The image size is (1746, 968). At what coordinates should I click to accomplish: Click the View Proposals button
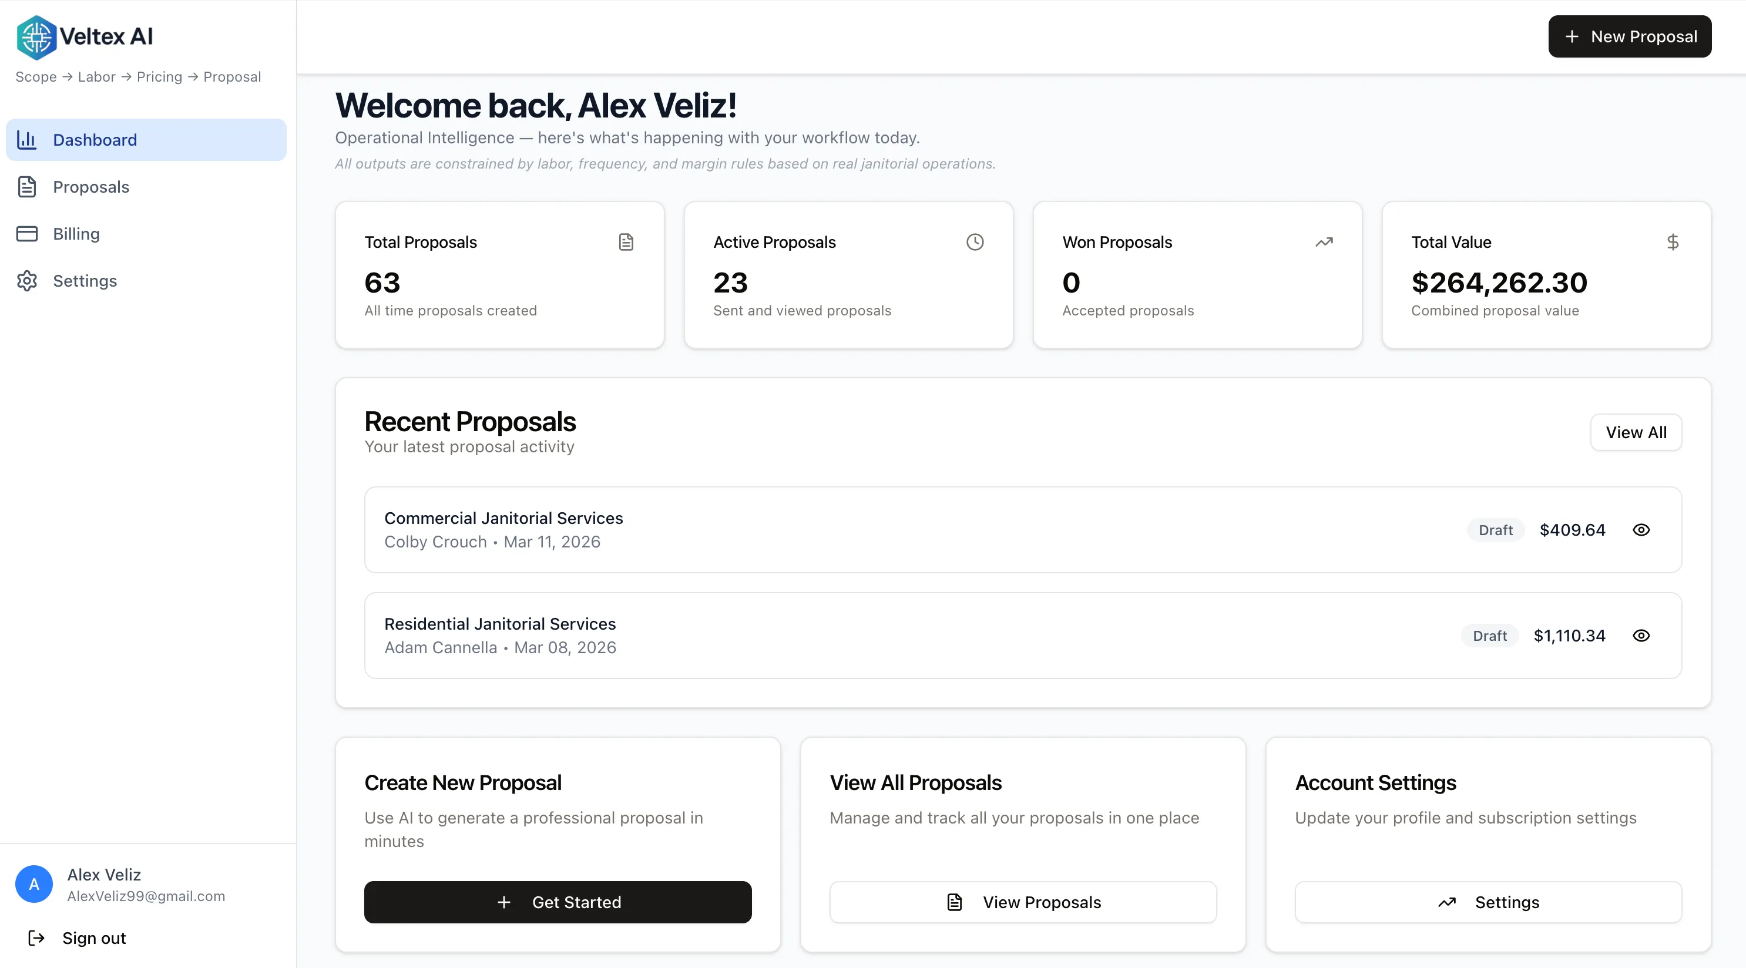1023,902
